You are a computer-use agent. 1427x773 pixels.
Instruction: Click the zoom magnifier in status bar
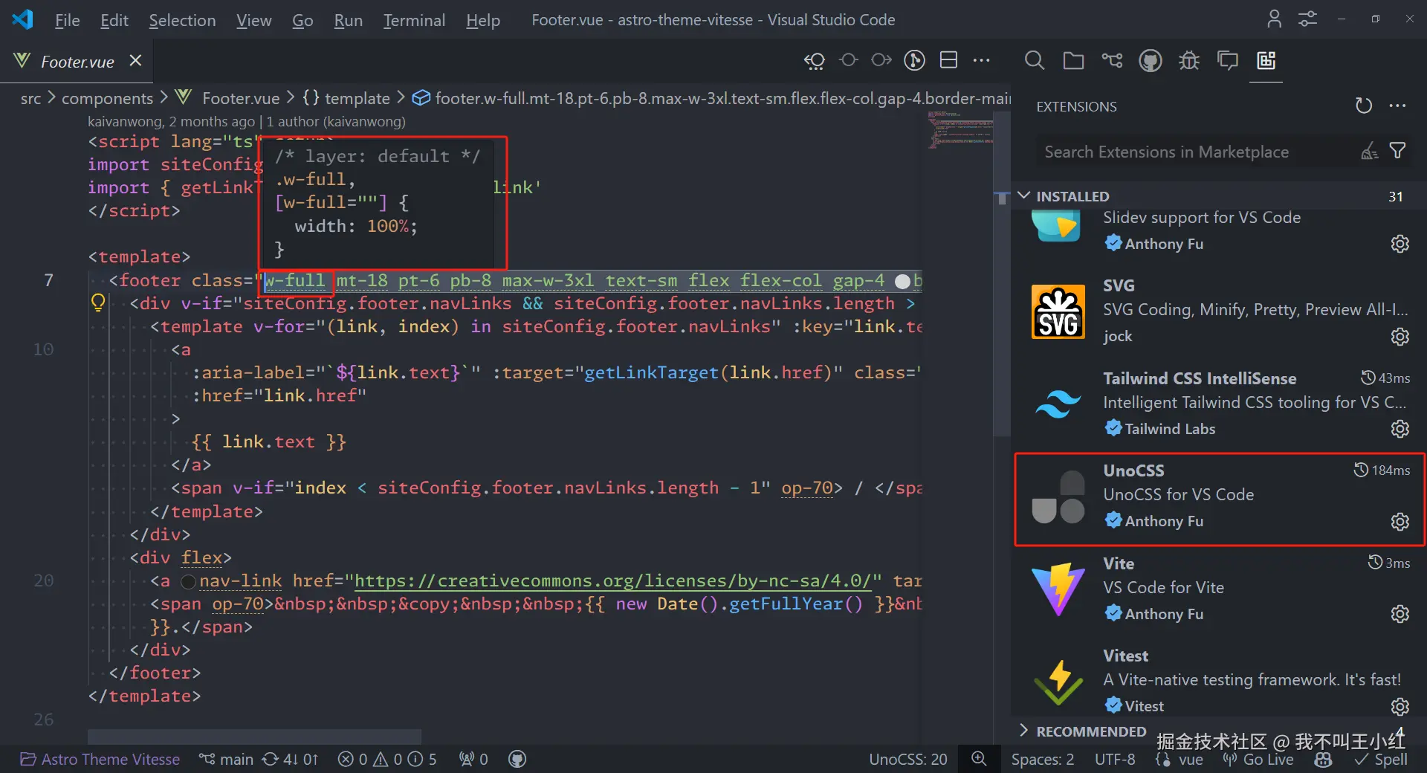(979, 759)
